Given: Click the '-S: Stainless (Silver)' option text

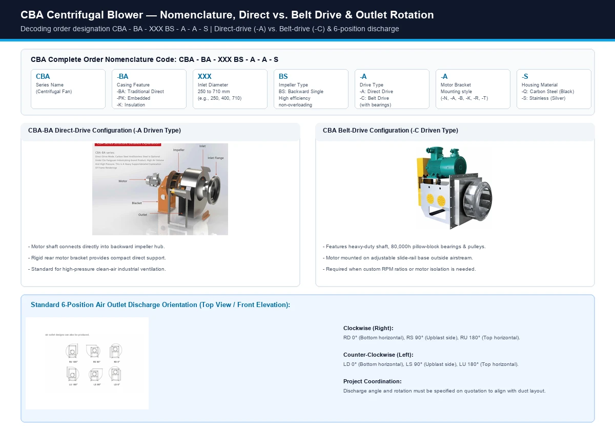Looking at the screenshot, I should click(x=543, y=98).
